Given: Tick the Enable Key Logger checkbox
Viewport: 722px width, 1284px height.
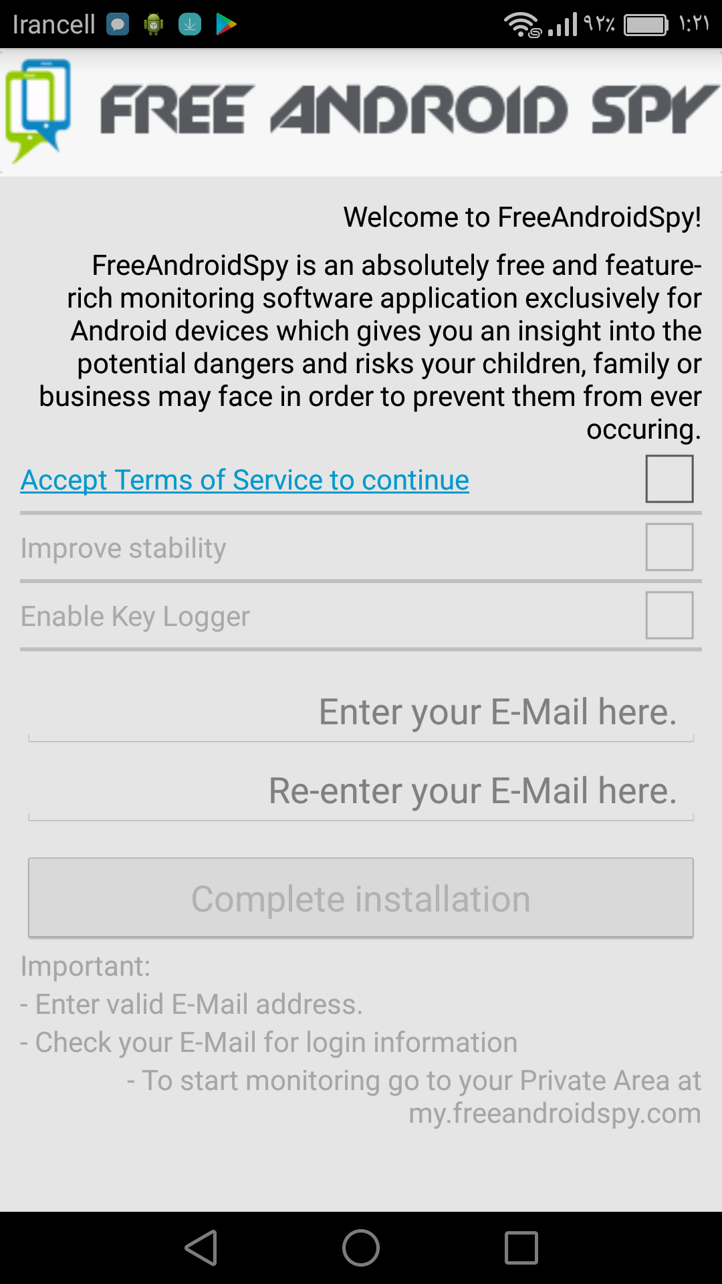Looking at the screenshot, I should (x=669, y=615).
